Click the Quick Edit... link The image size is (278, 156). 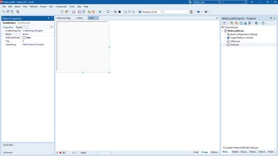[8, 145]
